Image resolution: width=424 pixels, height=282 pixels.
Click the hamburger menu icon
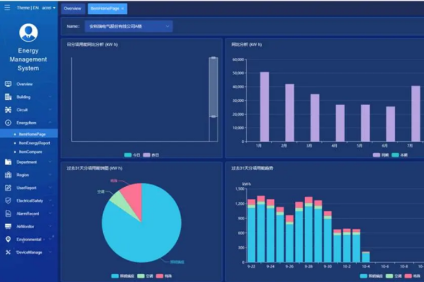coord(7,8)
